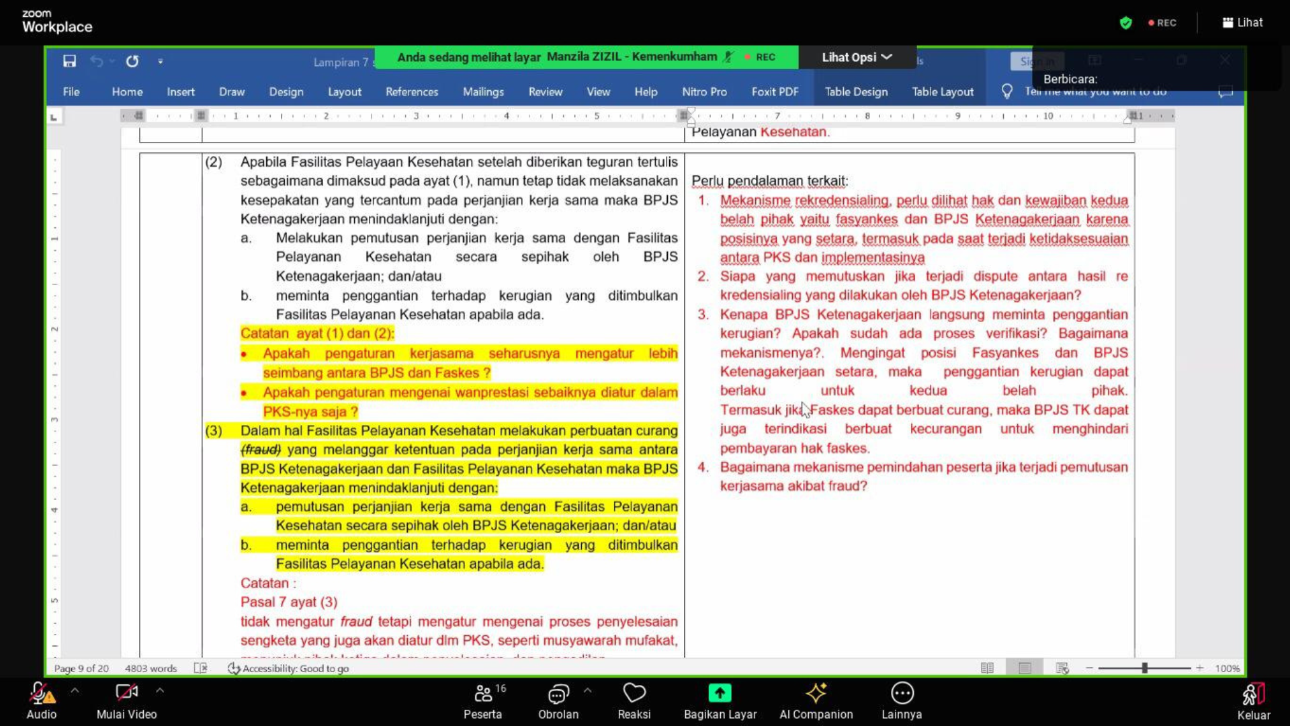
Task: Click the "Catatan ayat (1) dan (2):" heading text
Action: tap(317, 333)
